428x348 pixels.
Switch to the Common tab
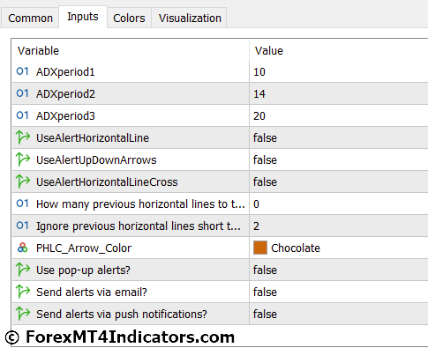tap(30, 19)
